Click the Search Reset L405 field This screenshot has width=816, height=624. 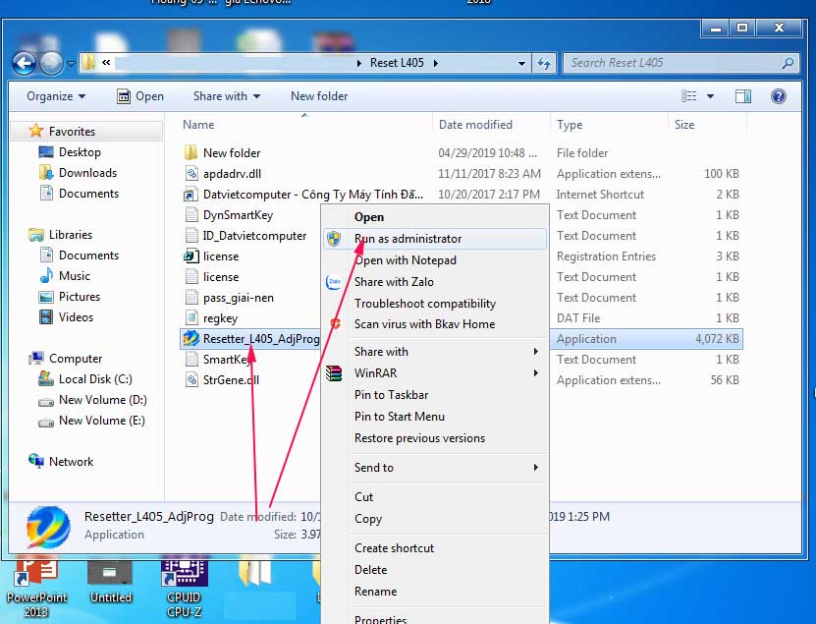coord(681,63)
